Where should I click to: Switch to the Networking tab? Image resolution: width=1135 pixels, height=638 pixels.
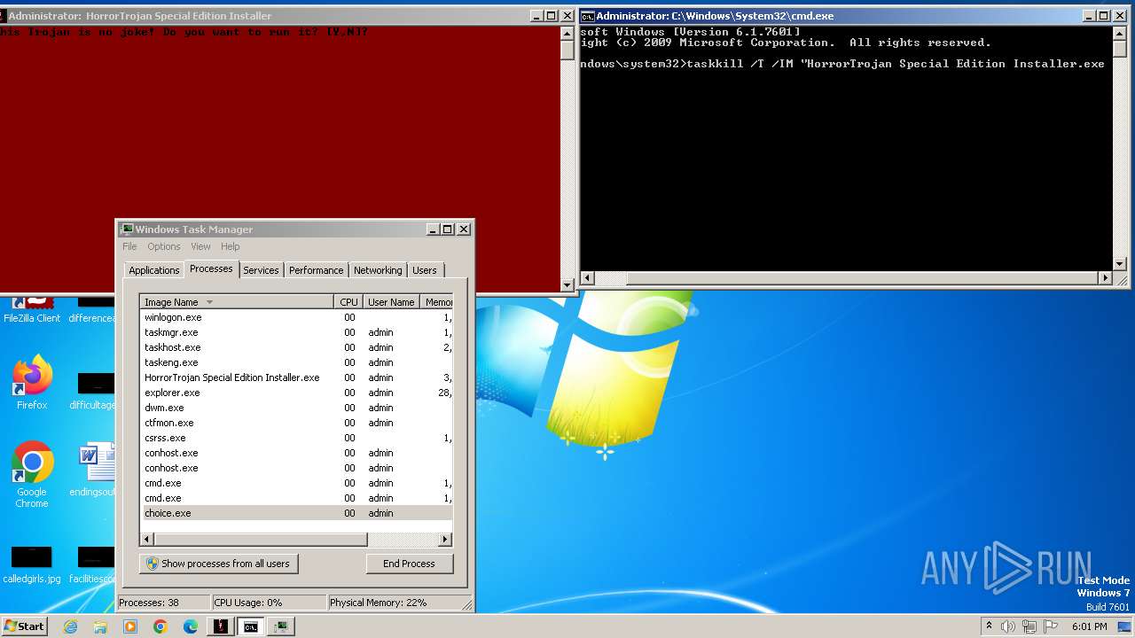coord(378,270)
